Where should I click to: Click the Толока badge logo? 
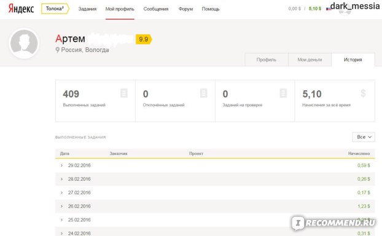tap(55, 9)
